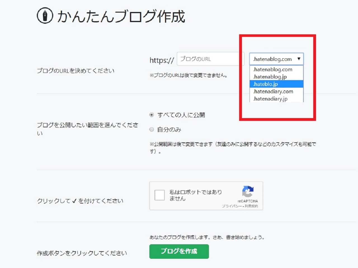Click the dropdown arrow on the domain selector
Viewport: 358px width, 268px height.
[x=299, y=59]
